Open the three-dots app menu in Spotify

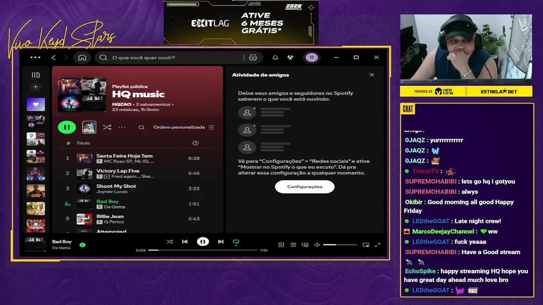[x=36, y=58]
